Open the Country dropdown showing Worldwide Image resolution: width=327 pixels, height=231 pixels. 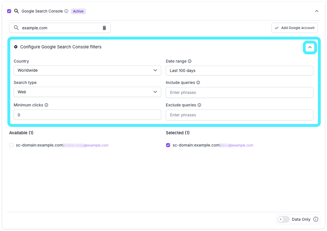(87, 70)
